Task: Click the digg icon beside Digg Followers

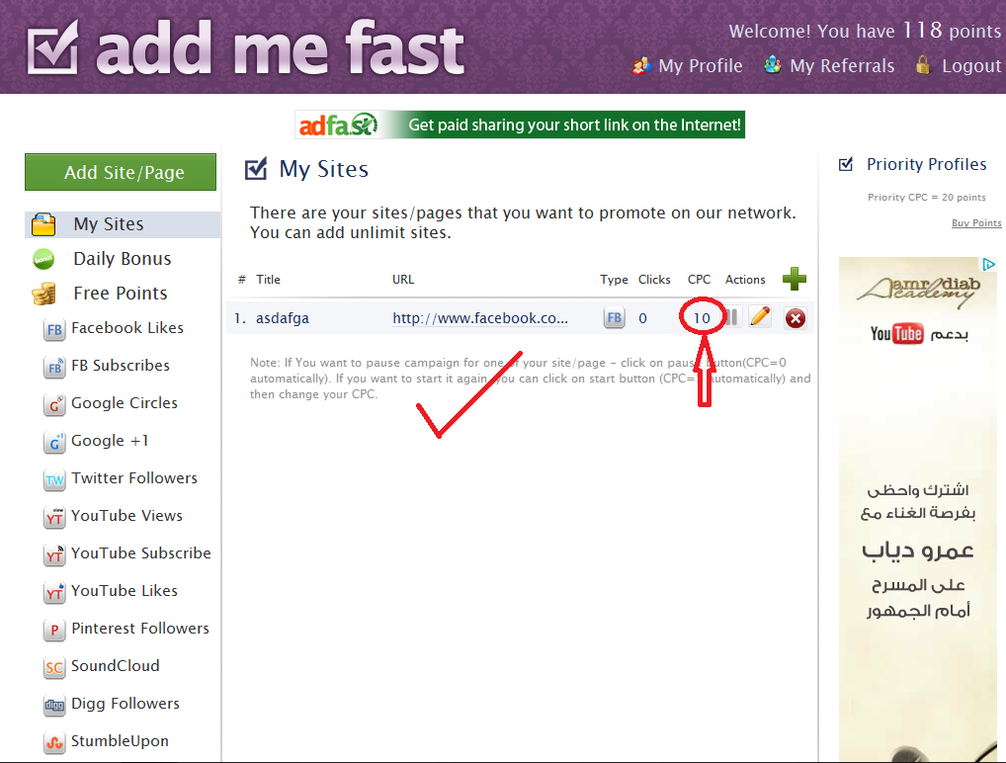Action: click(x=54, y=706)
